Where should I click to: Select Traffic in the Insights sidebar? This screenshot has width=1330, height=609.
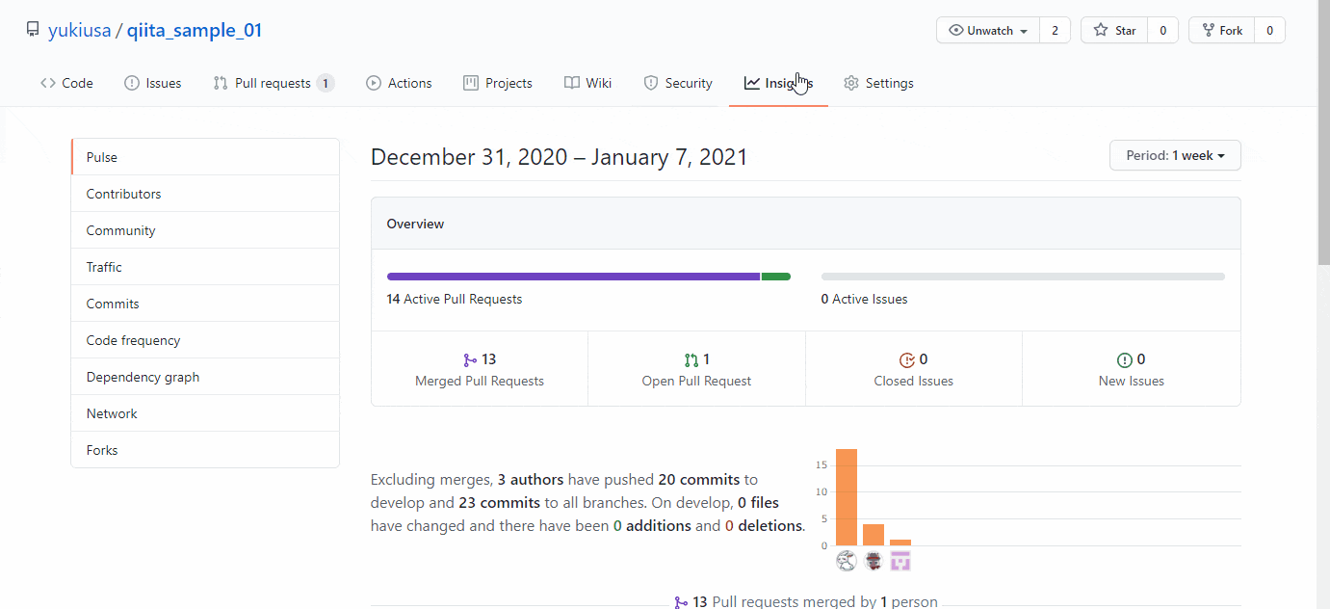pyautogui.click(x=103, y=267)
